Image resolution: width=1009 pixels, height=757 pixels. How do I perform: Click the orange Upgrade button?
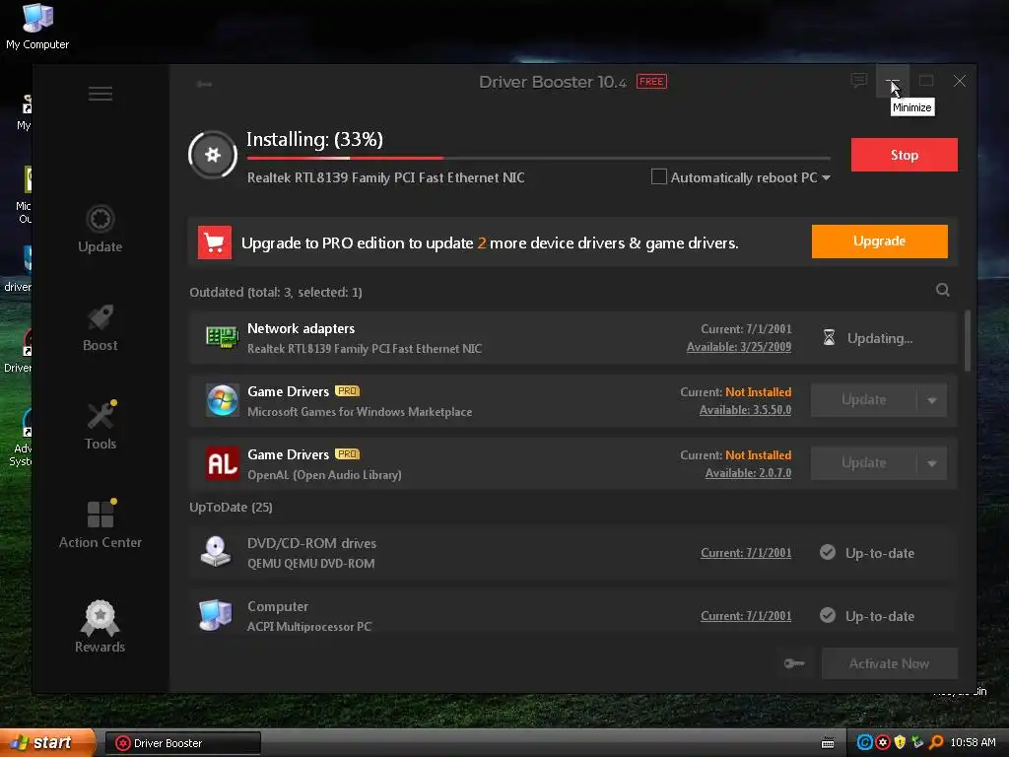pos(879,241)
